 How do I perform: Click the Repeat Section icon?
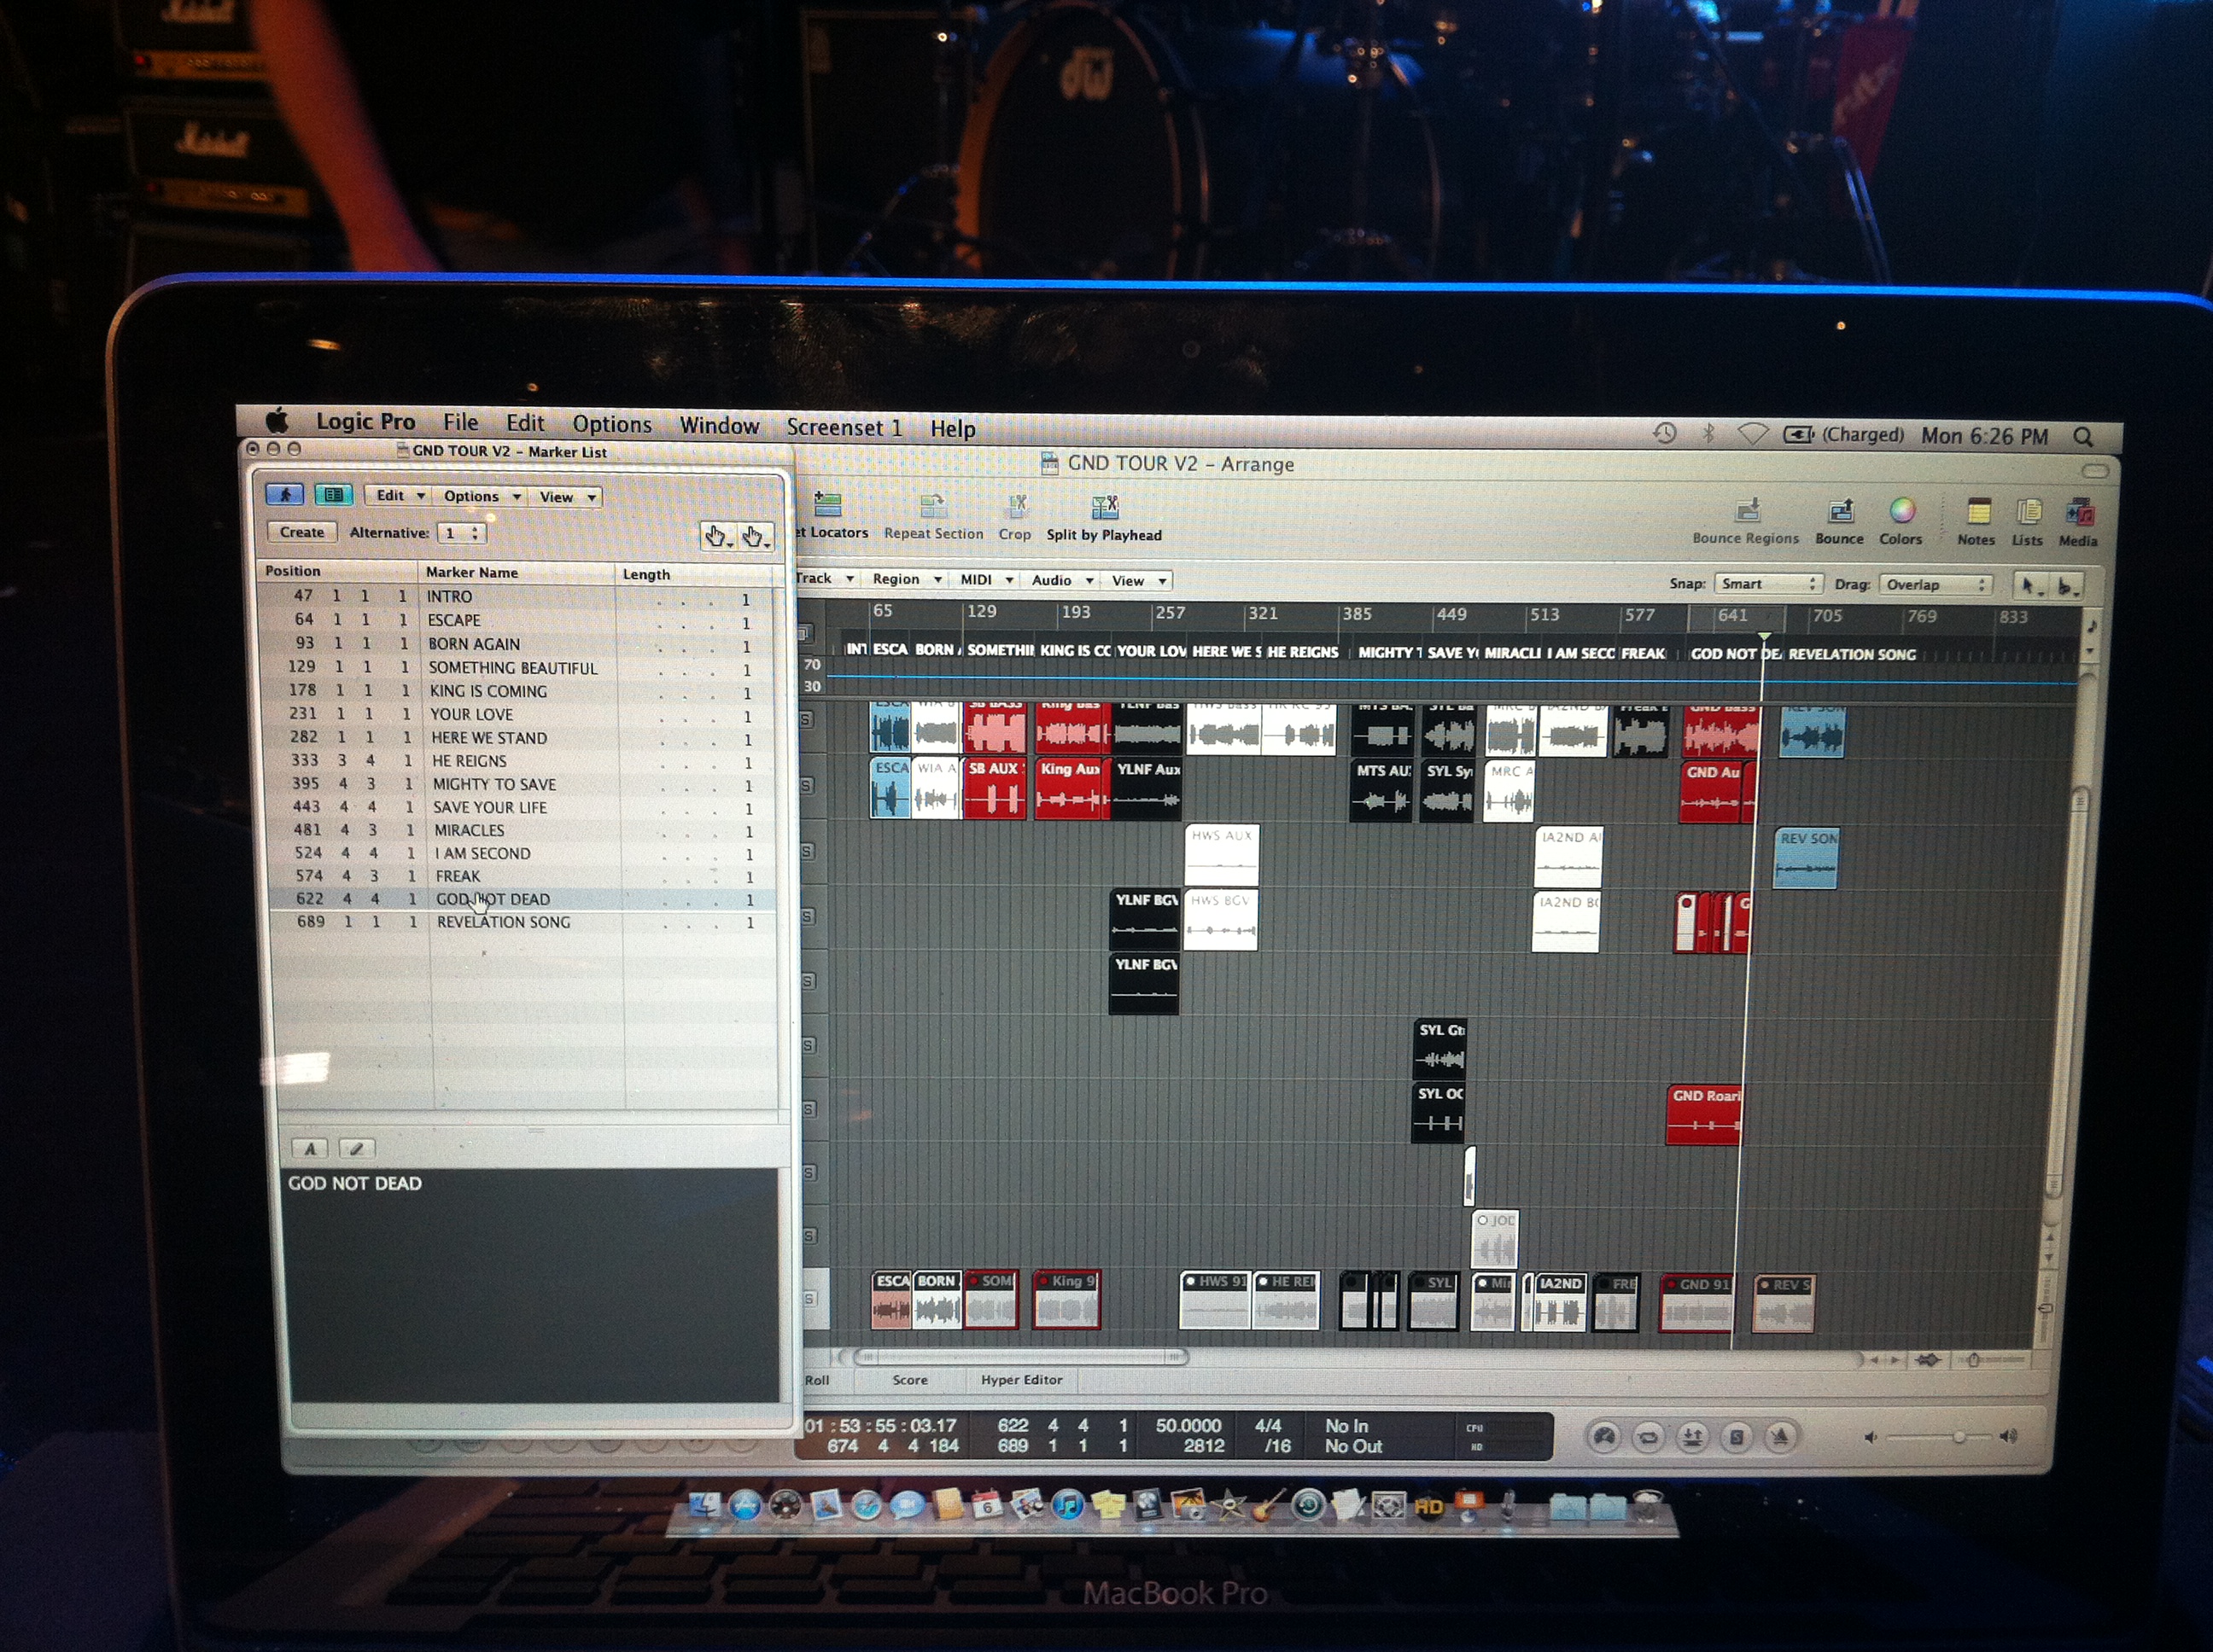tap(932, 506)
